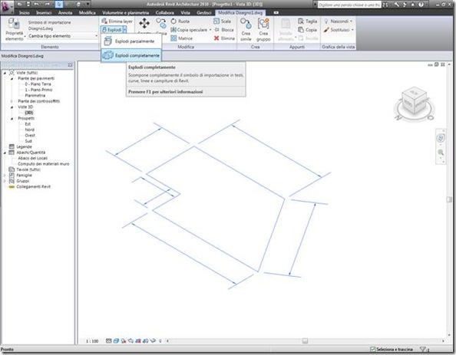The height and width of the screenshot is (355, 456).
Task: Select the Ruota rotate tool
Action: click(x=180, y=21)
